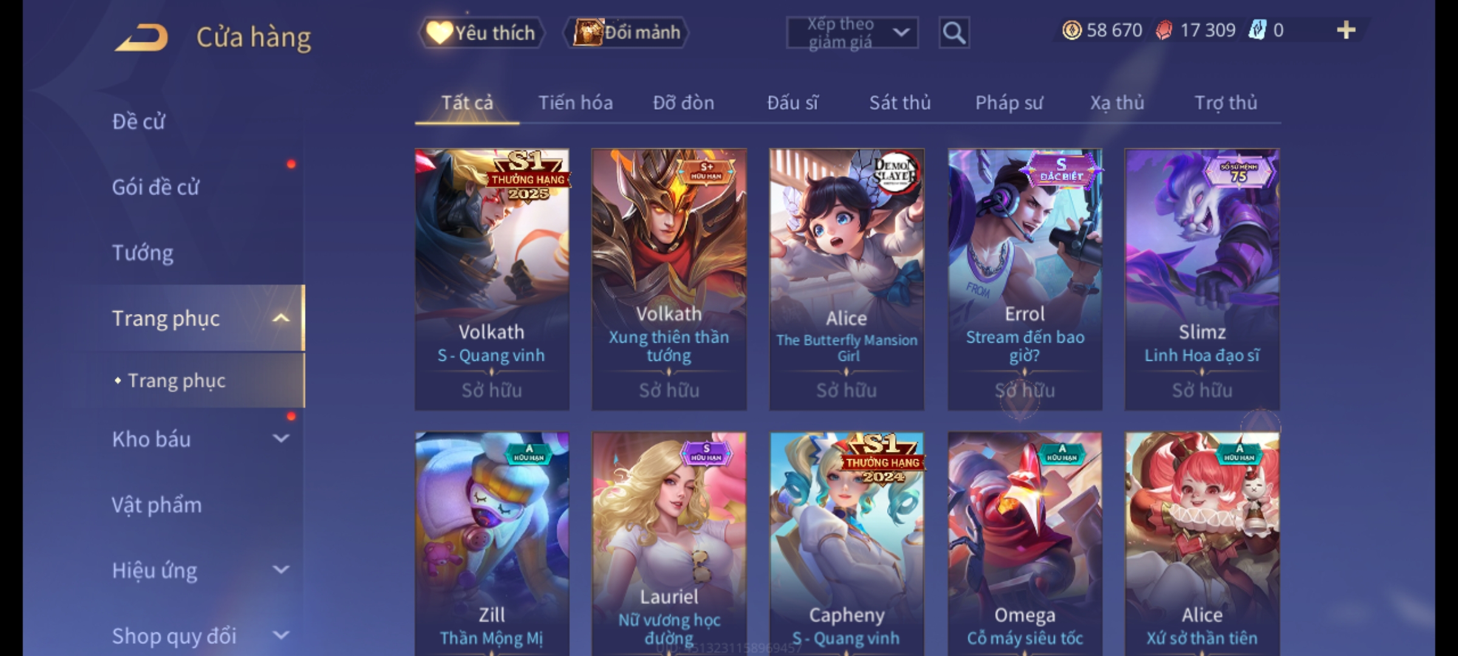Tap the blue voucher currency icon

(x=1257, y=30)
